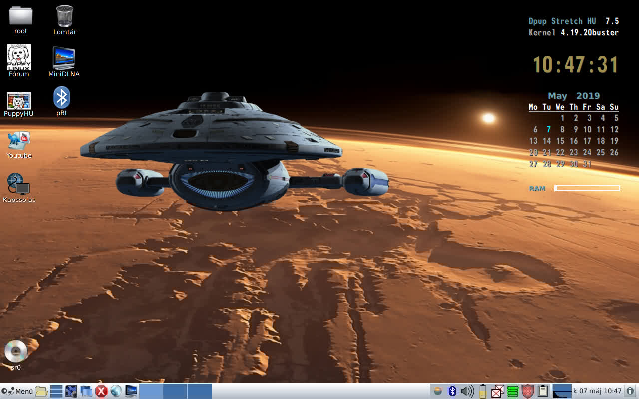This screenshot has height=399, width=639.
Task: Click the red firewall shield tray icon
Action: [x=528, y=391]
